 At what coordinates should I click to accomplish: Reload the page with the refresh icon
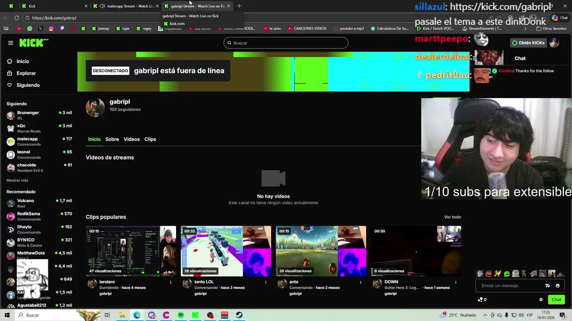point(17,18)
